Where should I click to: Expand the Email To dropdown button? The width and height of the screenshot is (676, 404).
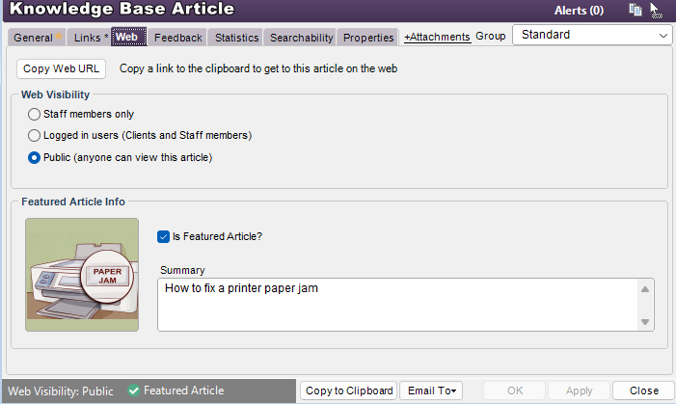431,391
